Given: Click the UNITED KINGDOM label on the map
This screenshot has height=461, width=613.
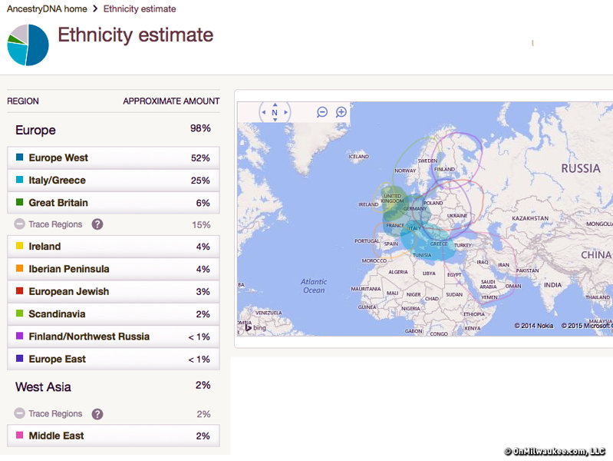Looking at the screenshot, I should [x=393, y=198].
